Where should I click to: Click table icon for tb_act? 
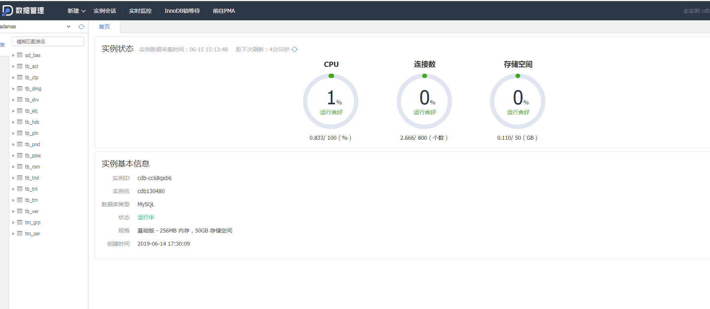20,66
